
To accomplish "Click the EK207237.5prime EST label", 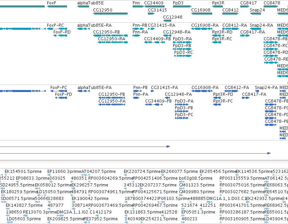I will (158, 185).
